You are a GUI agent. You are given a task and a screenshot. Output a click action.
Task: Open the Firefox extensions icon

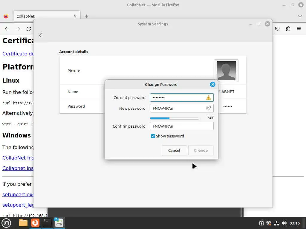pos(288,29)
